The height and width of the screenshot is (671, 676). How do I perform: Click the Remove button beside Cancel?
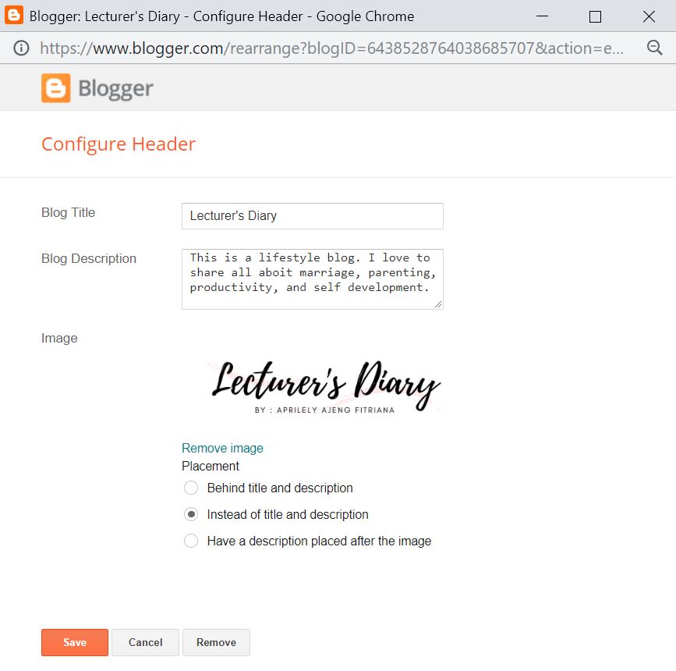[x=216, y=642]
